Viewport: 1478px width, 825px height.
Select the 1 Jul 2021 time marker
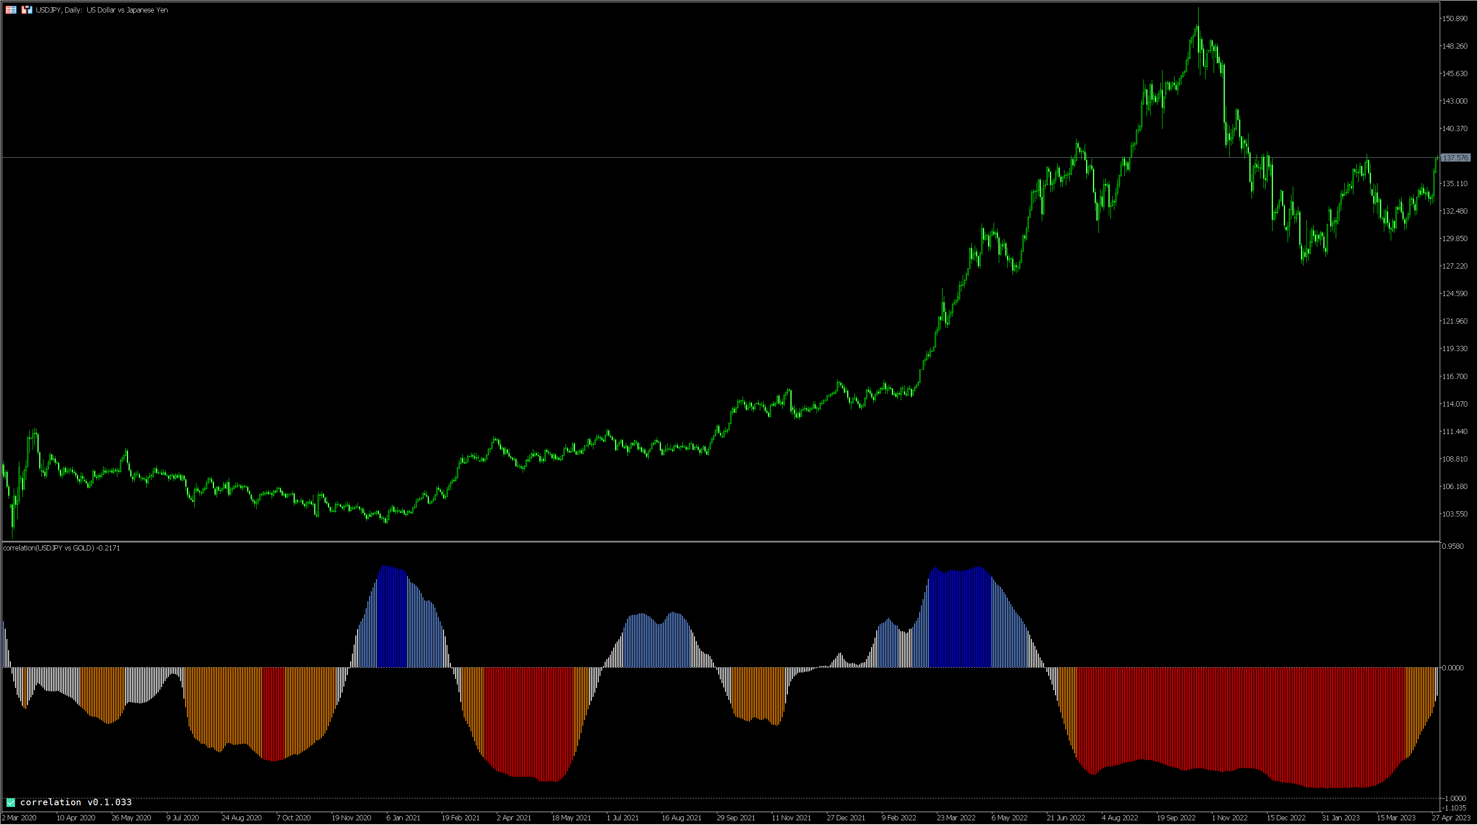coord(622,818)
